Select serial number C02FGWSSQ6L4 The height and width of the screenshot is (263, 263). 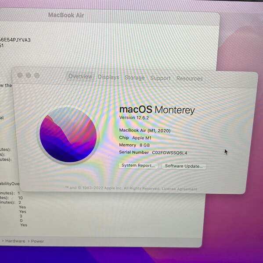coord(169,153)
